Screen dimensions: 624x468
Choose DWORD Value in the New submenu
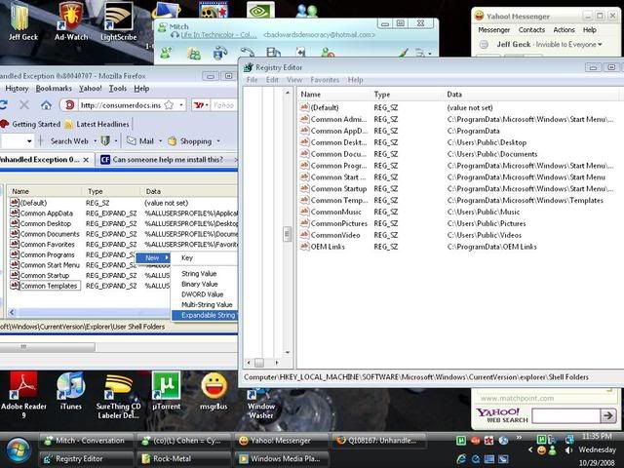point(202,294)
